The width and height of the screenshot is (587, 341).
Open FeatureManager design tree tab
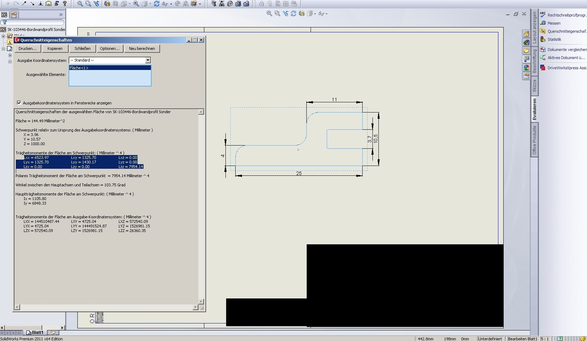(x=4, y=15)
